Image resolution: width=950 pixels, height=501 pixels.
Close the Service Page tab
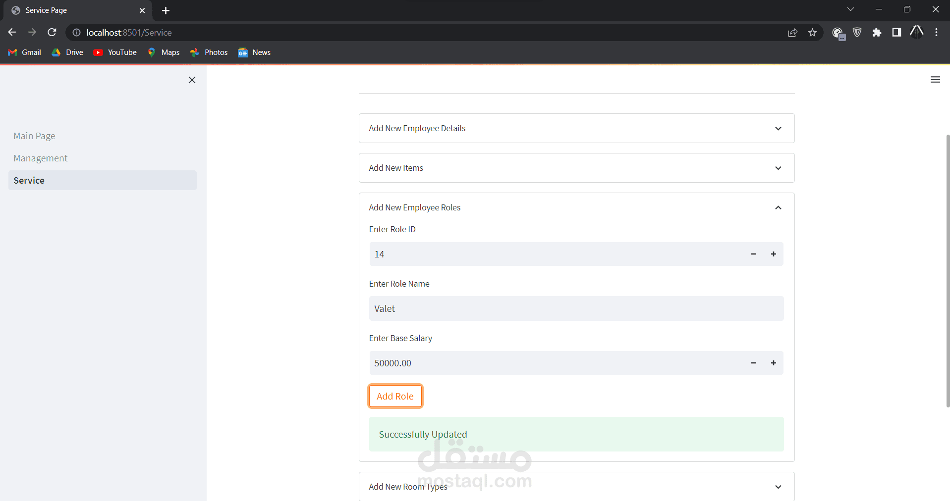[x=142, y=10]
